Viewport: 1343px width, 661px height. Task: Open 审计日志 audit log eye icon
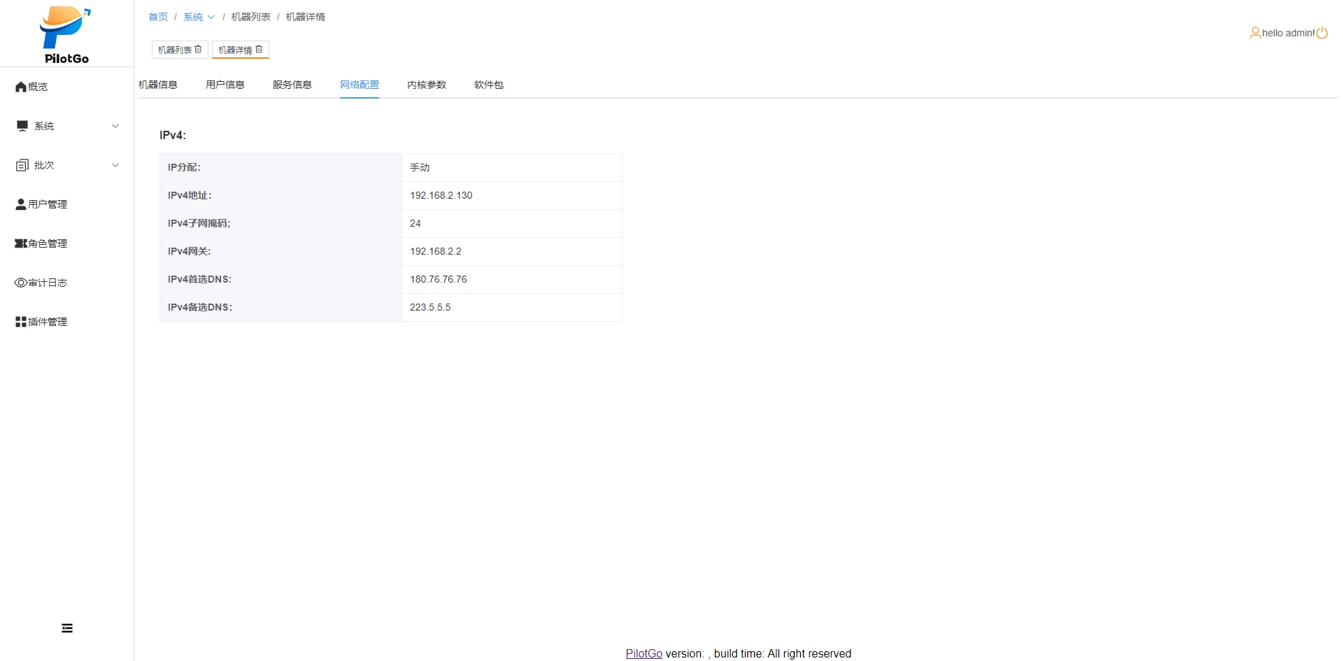pos(21,283)
